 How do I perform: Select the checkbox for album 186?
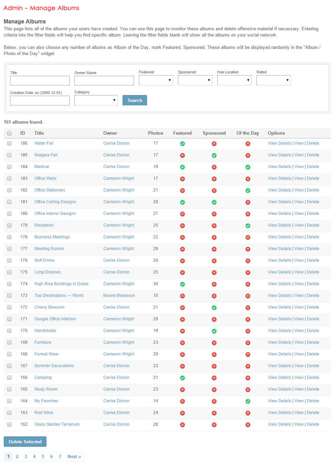tap(9, 143)
